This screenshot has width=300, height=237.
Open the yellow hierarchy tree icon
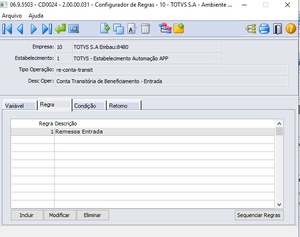(250, 29)
